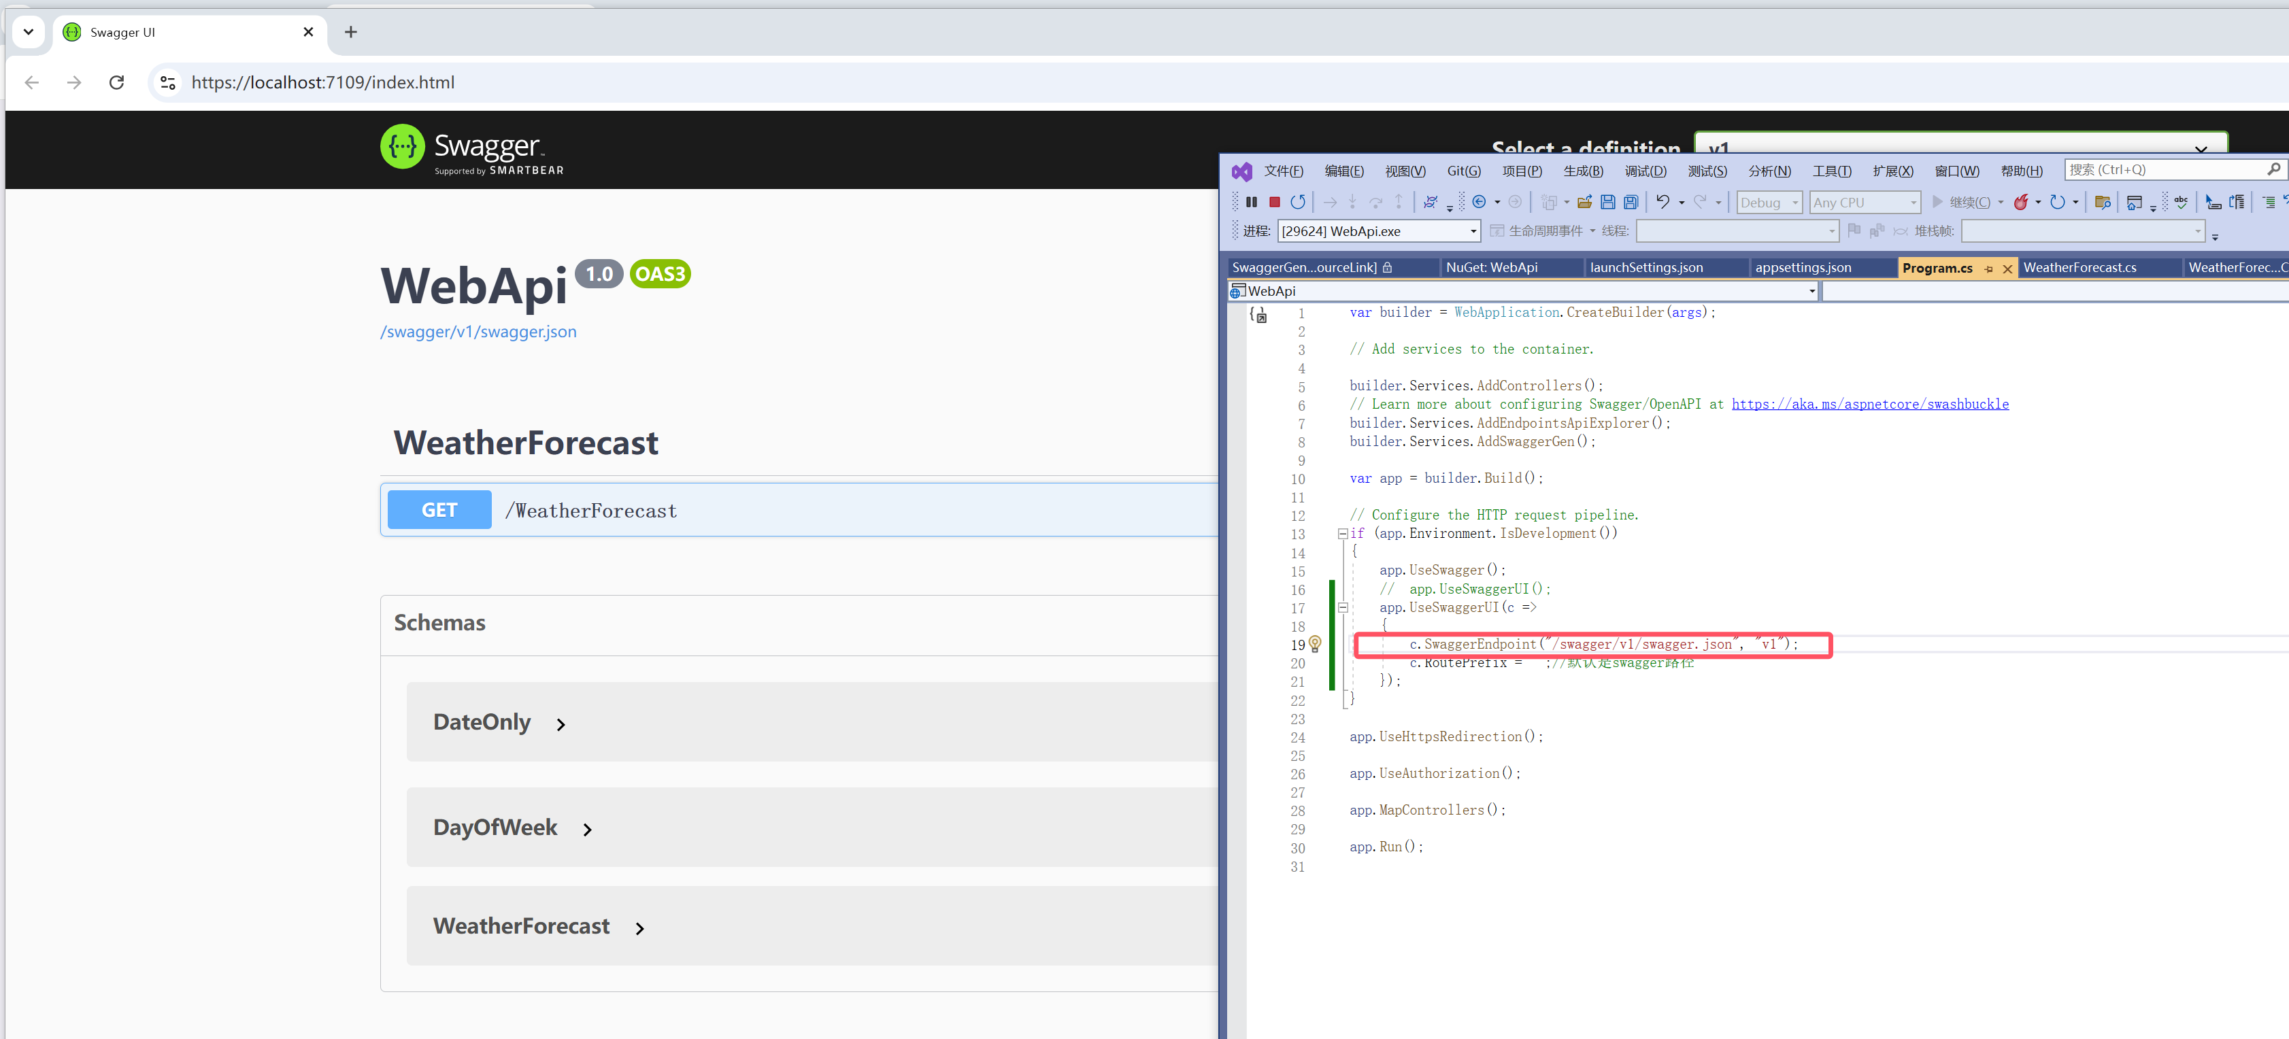The width and height of the screenshot is (2289, 1039).
Task: Click the Undo arrow icon
Action: coord(1663,203)
